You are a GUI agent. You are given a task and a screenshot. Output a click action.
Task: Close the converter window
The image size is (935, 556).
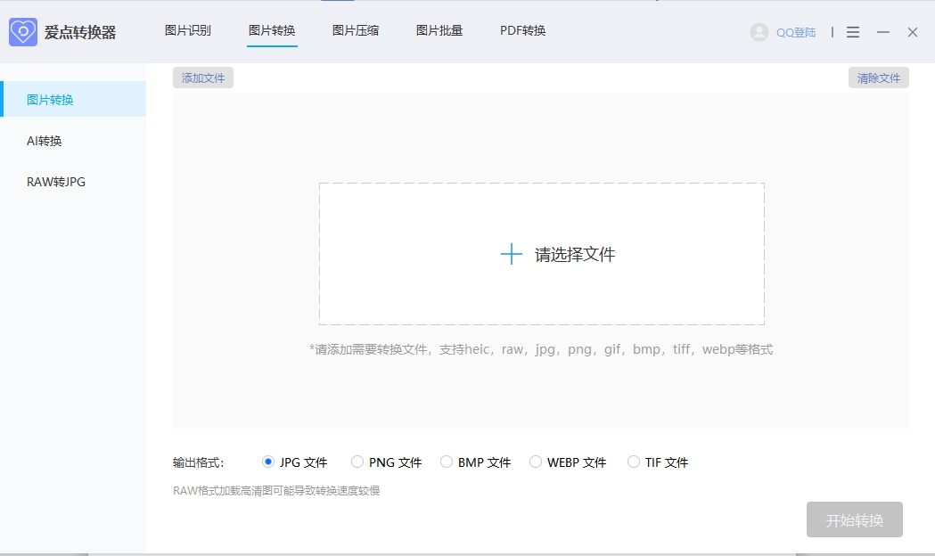coord(913,32)
